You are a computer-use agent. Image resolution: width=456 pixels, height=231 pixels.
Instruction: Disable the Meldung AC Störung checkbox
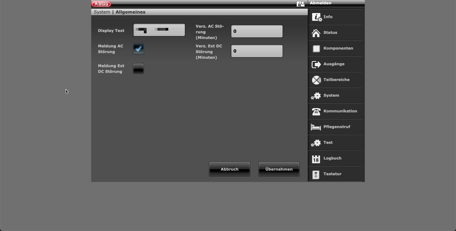click(138, 49)
